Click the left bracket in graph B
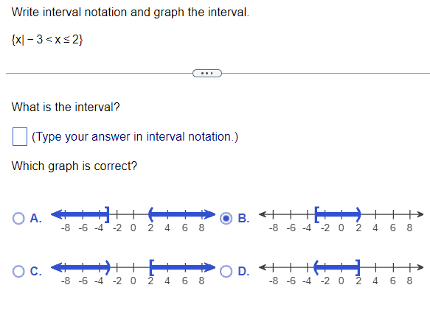Screen dimensions: 430x310 tap(317, 214)
